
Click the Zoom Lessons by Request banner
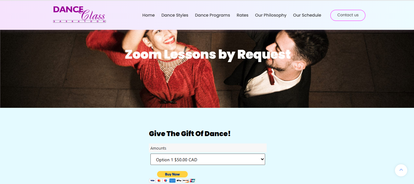tap(208, 54)
